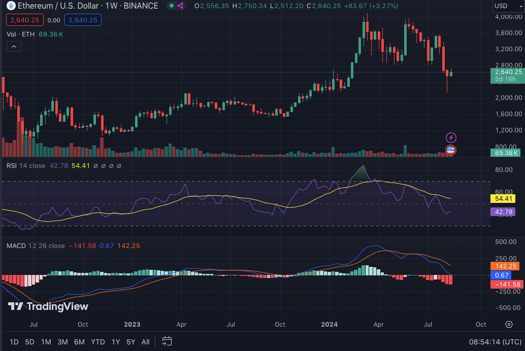The height and width of the screenshot is (351, 525).
Task: Click the US flag economic event icon
Action: 451,150
